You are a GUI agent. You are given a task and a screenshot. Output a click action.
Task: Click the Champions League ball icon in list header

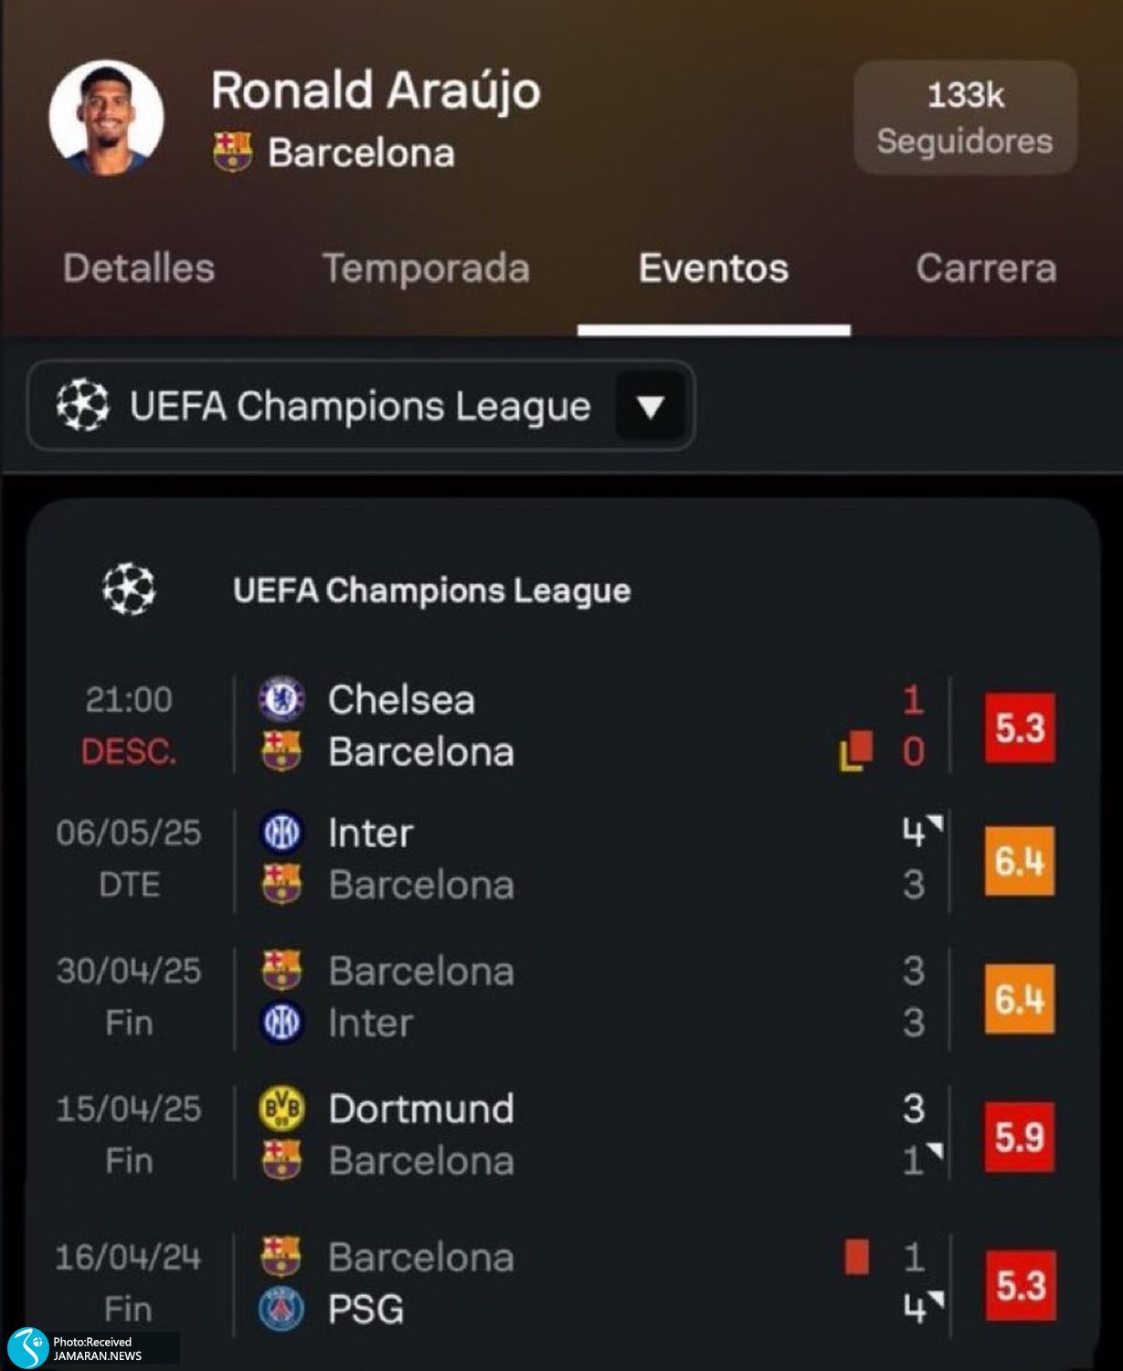(x=129, y=590)
